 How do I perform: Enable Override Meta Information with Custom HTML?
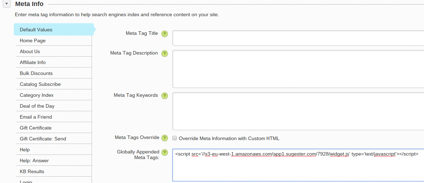(175, 138)
